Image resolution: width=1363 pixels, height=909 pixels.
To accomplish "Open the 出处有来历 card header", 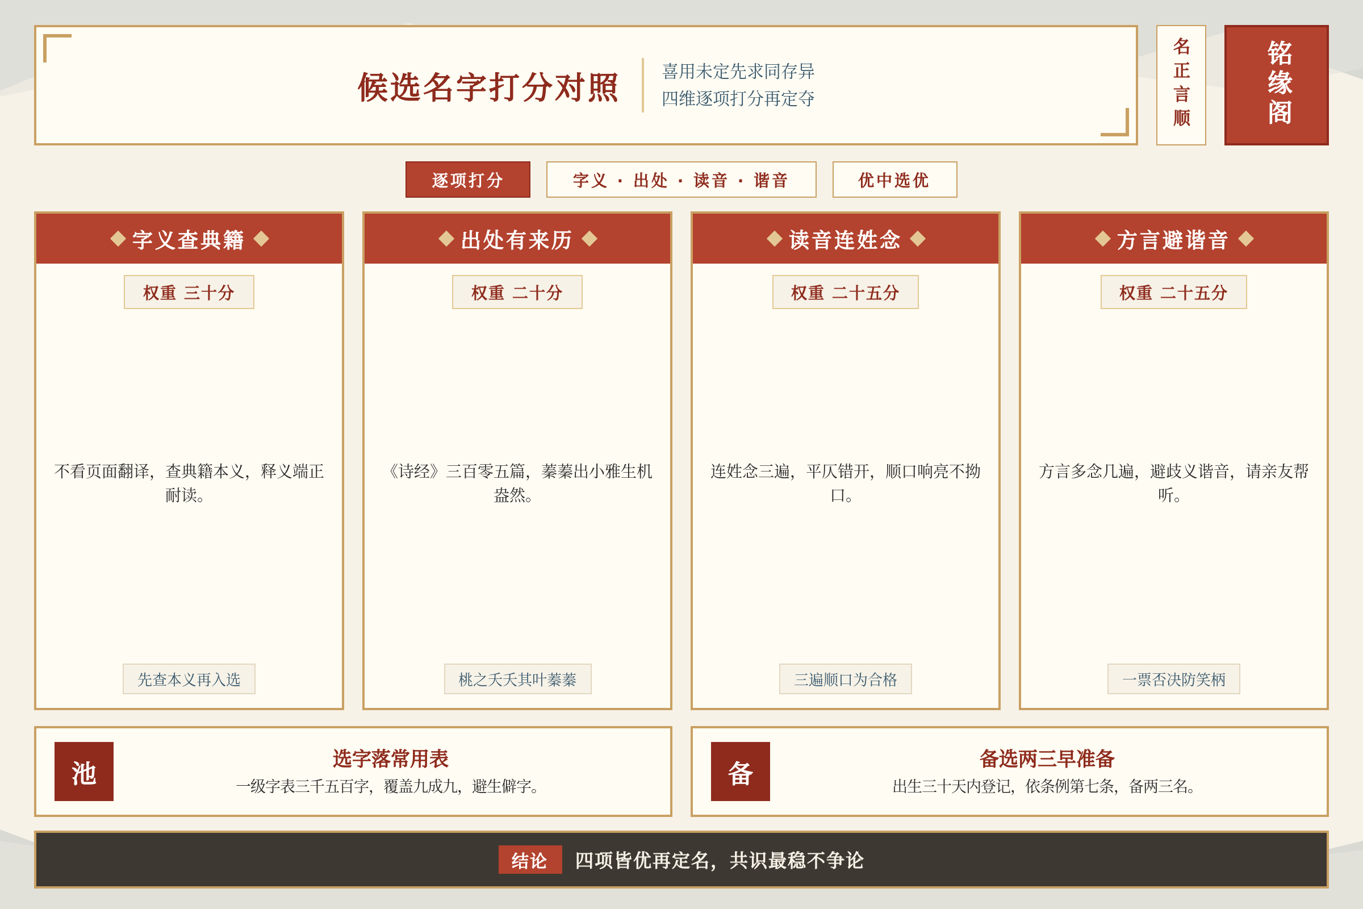I will (x=517, y=239).
